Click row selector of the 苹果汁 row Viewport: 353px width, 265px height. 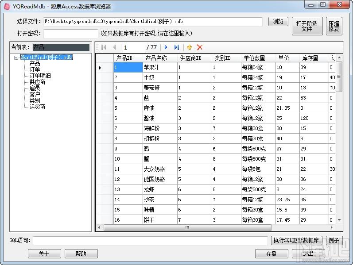pos(105,68)
